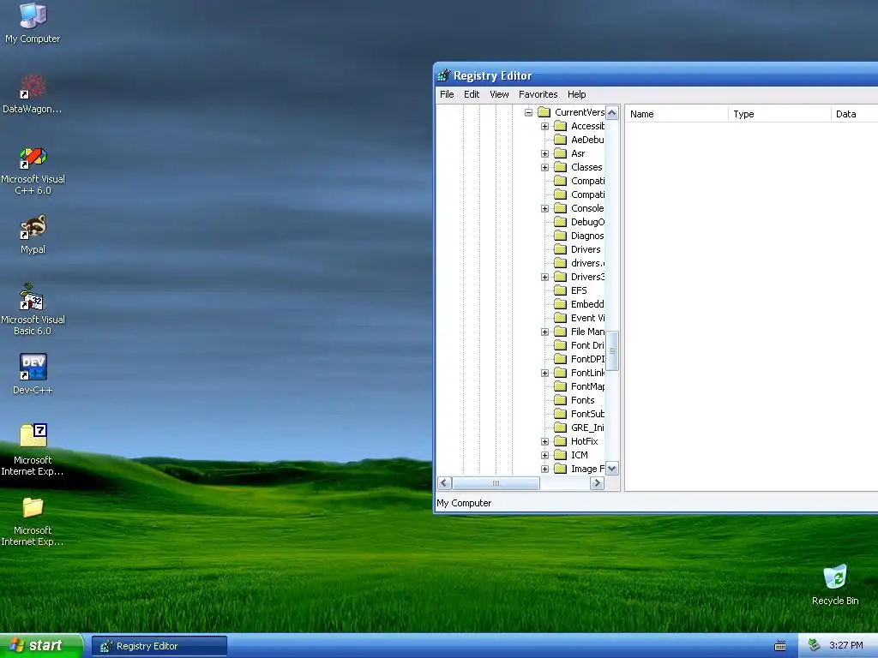Click the CurrentVersion folder icon

click(544, 112)
